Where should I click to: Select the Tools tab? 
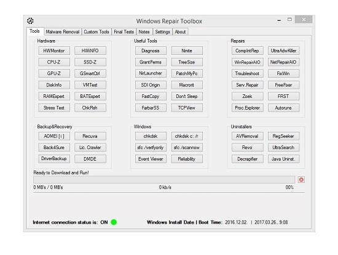(34, 31)
